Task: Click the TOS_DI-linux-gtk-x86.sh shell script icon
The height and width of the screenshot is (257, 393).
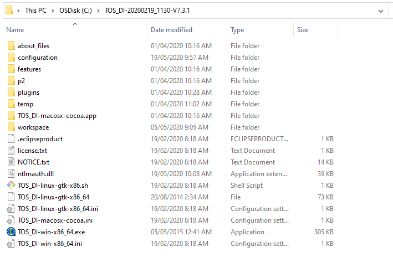Action: [11, 186]
